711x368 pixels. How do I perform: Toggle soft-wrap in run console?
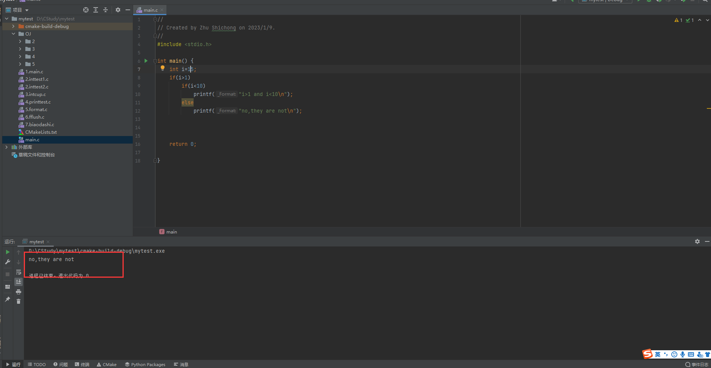[x=19, y=272]
